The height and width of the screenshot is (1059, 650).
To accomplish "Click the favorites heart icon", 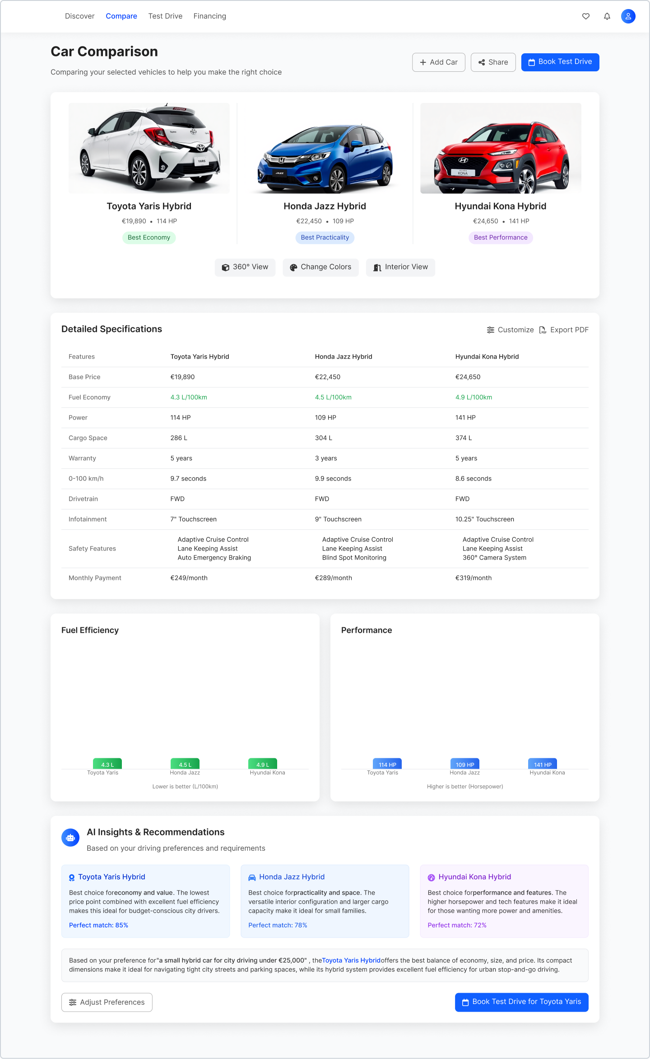I will point(585,16).
